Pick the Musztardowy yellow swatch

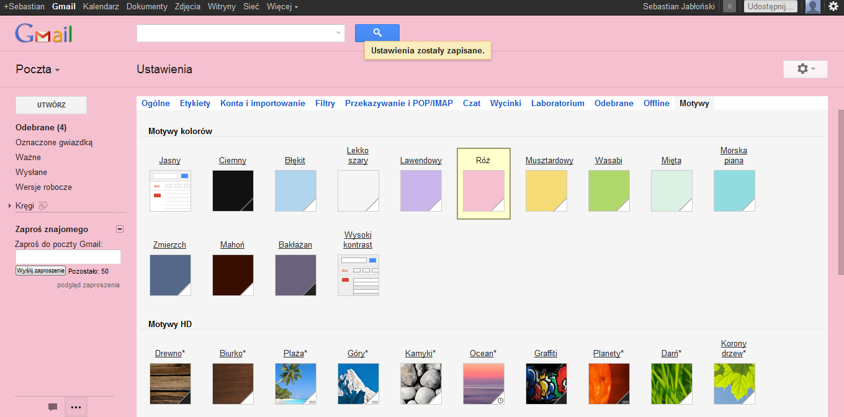547,191
